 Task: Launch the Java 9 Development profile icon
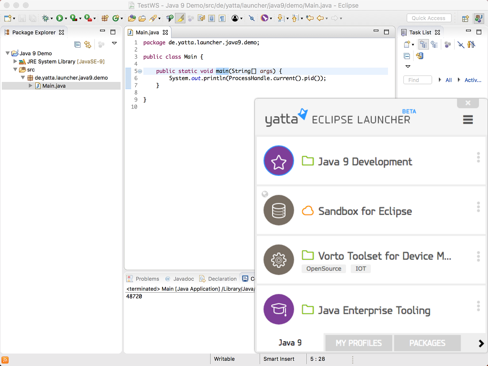click(x=278, y=161)
